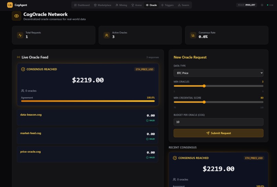
Task: Click the ETH_PRICE_USD tag in Recent Consensus
Action: point(254,158)
